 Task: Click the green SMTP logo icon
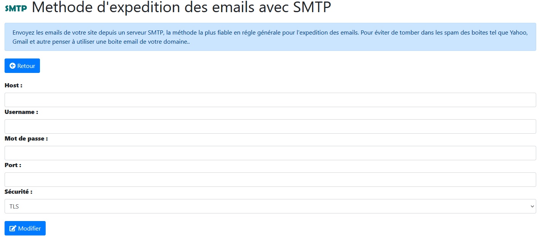pyautogui.click(x=16, y=8)
